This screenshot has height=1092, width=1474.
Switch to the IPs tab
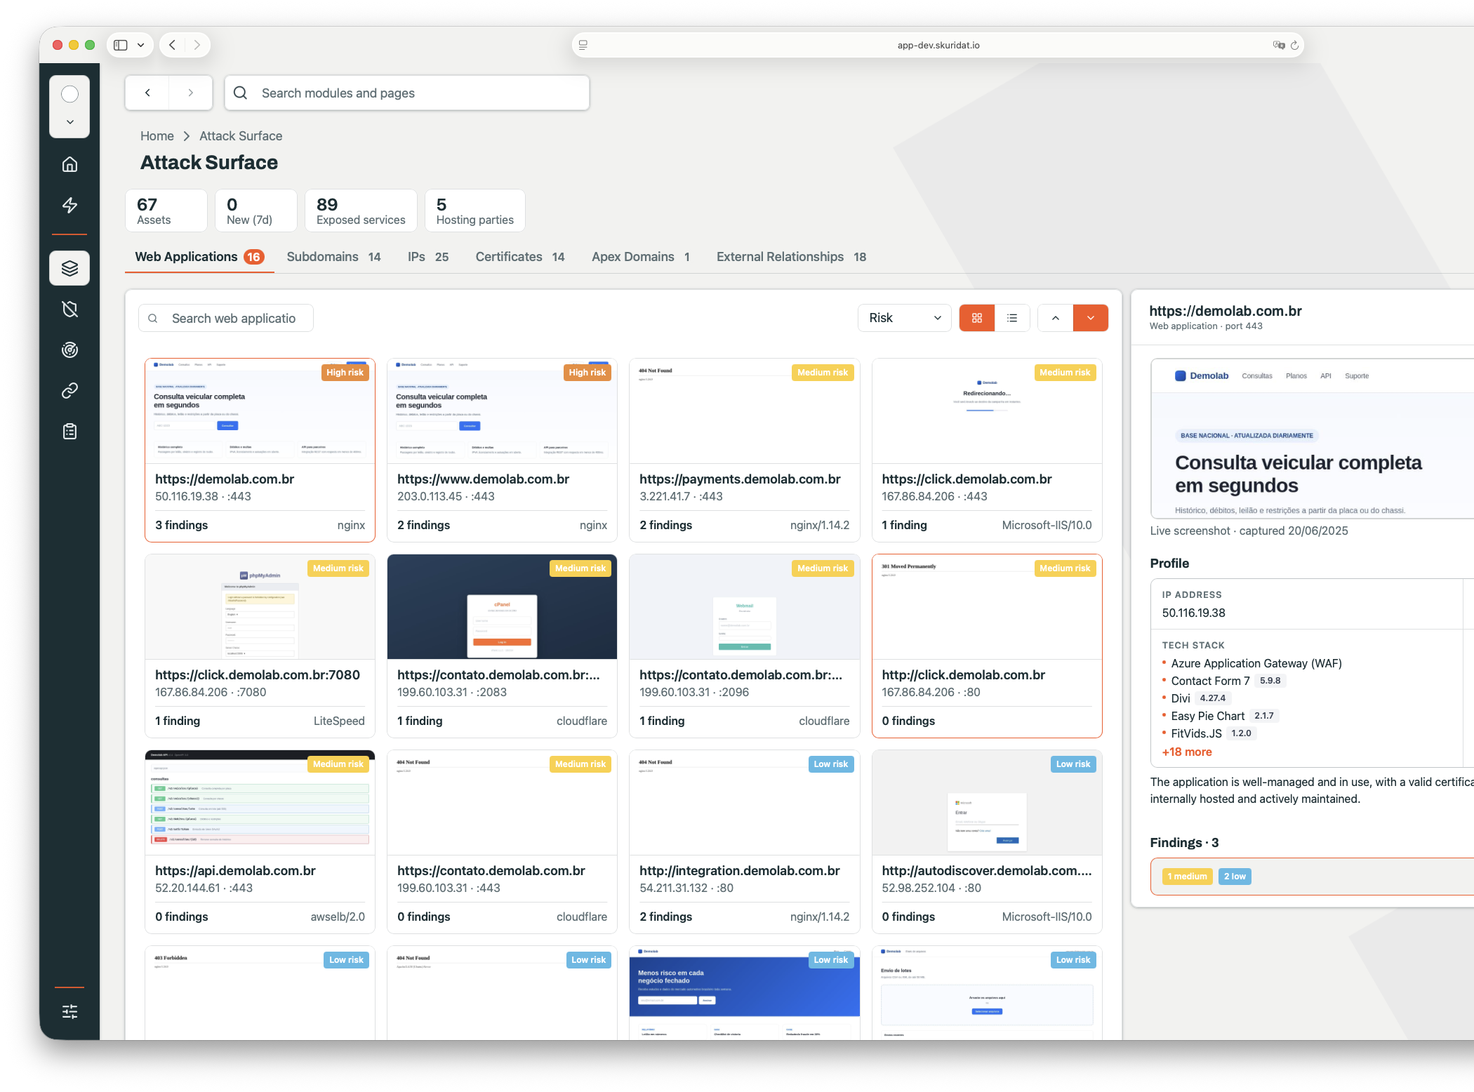coord(428,257)
